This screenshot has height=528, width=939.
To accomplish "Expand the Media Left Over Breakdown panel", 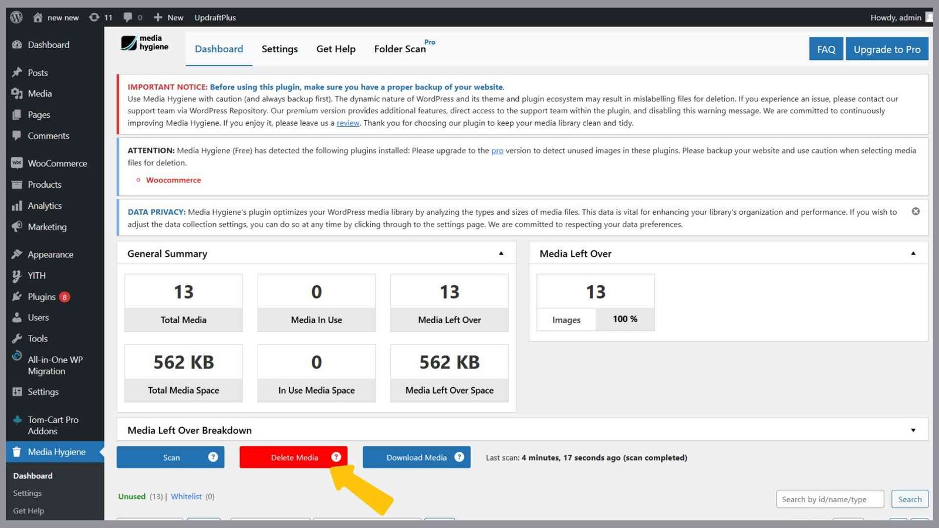I will coord(913,430).
